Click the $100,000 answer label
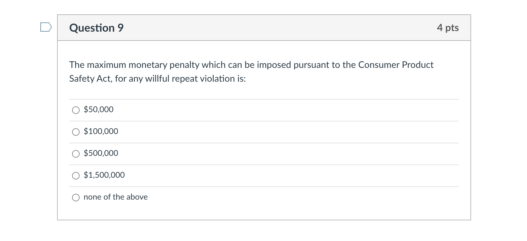This screenshot has height=241, width=527. pos(101,131)
